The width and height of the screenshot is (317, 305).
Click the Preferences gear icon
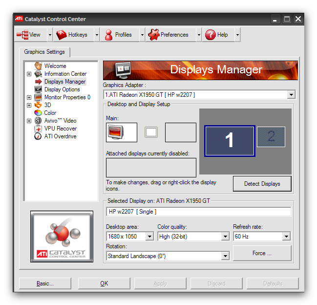[x=154, y=35]
